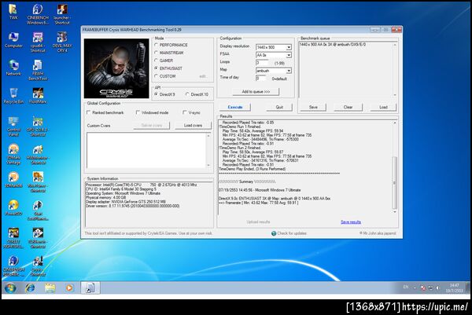Click the Load cvars button
Screen dimensions: 472x315
(193, 126)
